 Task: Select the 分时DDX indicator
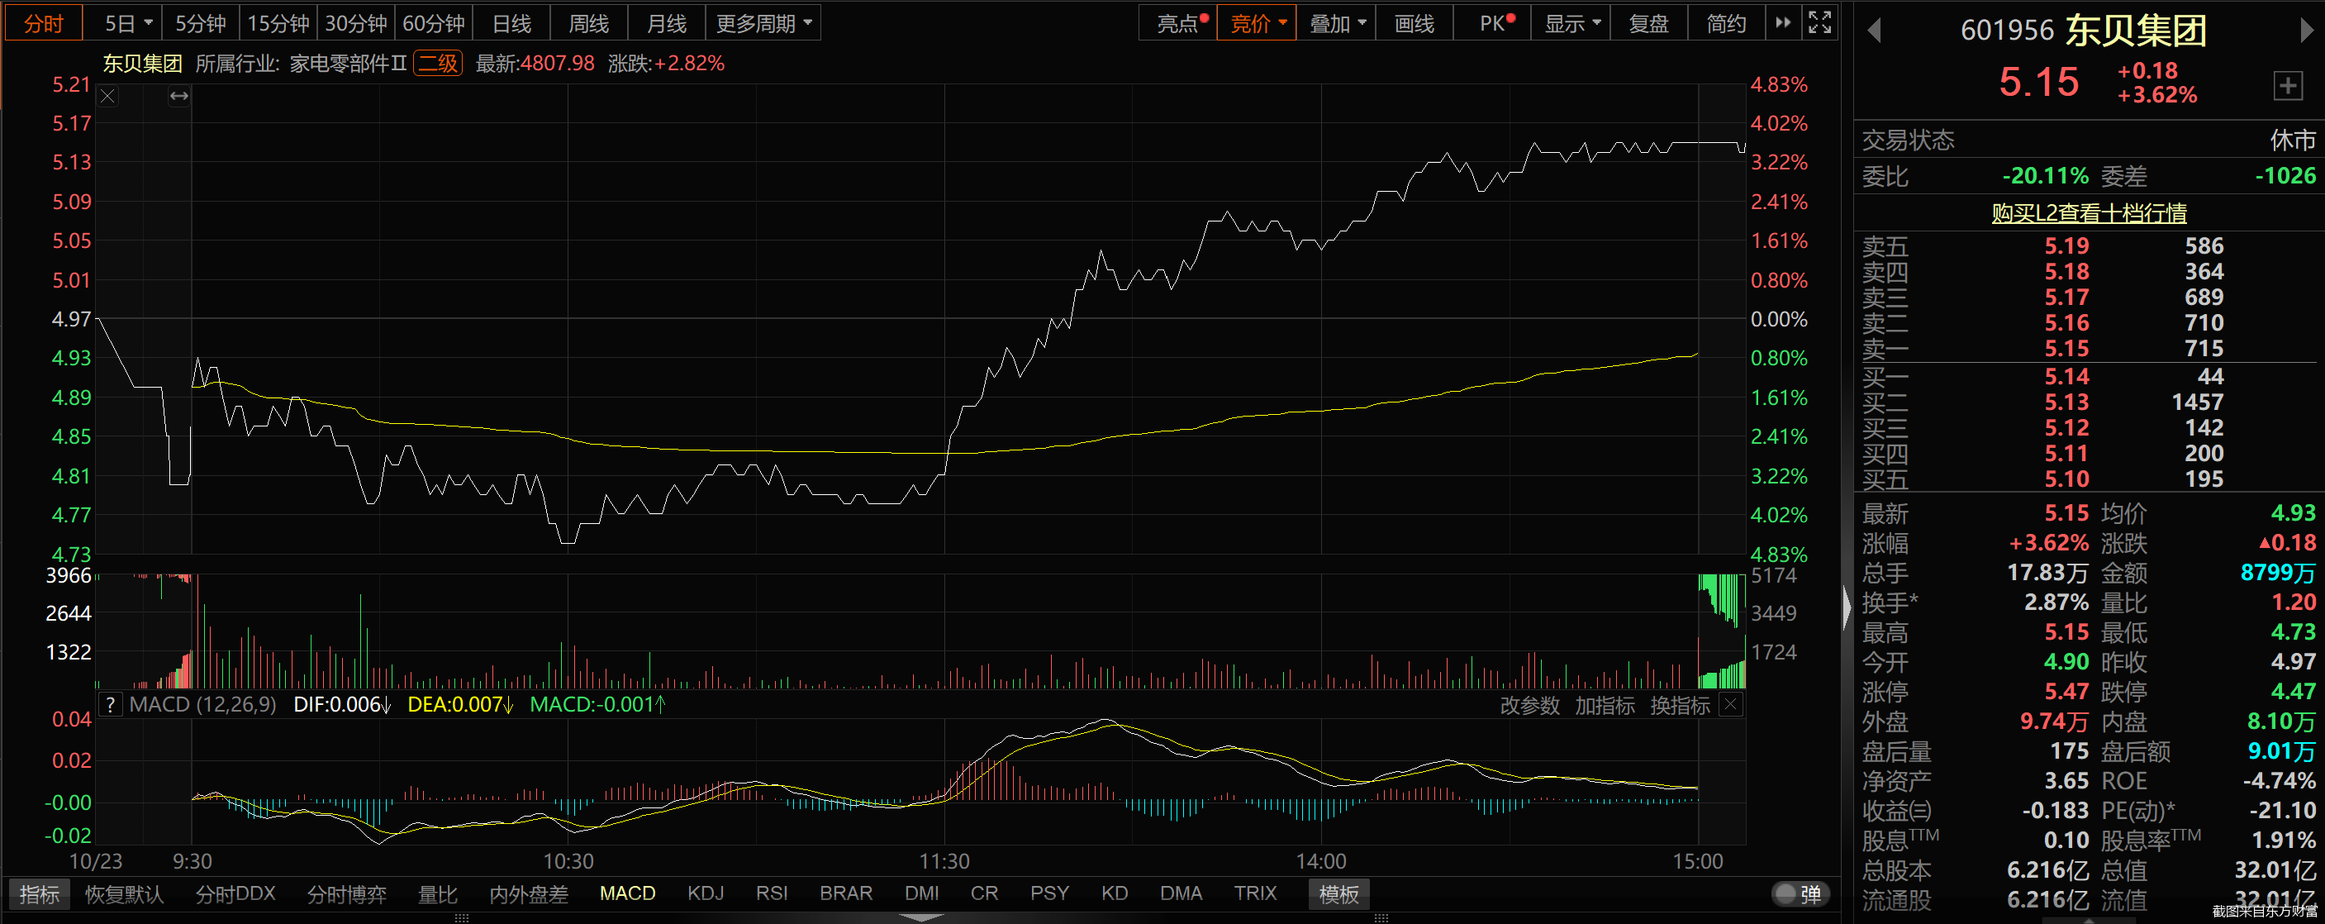point(235,894)
